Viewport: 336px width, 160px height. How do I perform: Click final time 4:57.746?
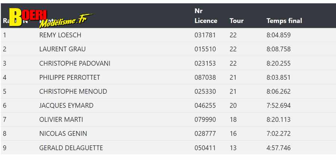[x=279, y=148]
